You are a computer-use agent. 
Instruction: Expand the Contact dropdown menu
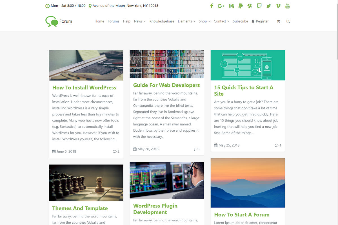[221, 21]
